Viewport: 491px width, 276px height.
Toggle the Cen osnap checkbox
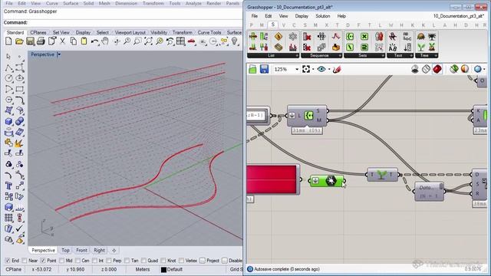point(77,261)
